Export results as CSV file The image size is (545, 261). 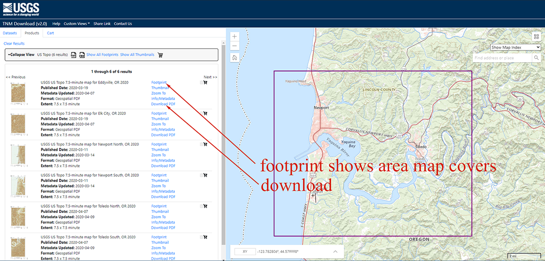[82, 55]
